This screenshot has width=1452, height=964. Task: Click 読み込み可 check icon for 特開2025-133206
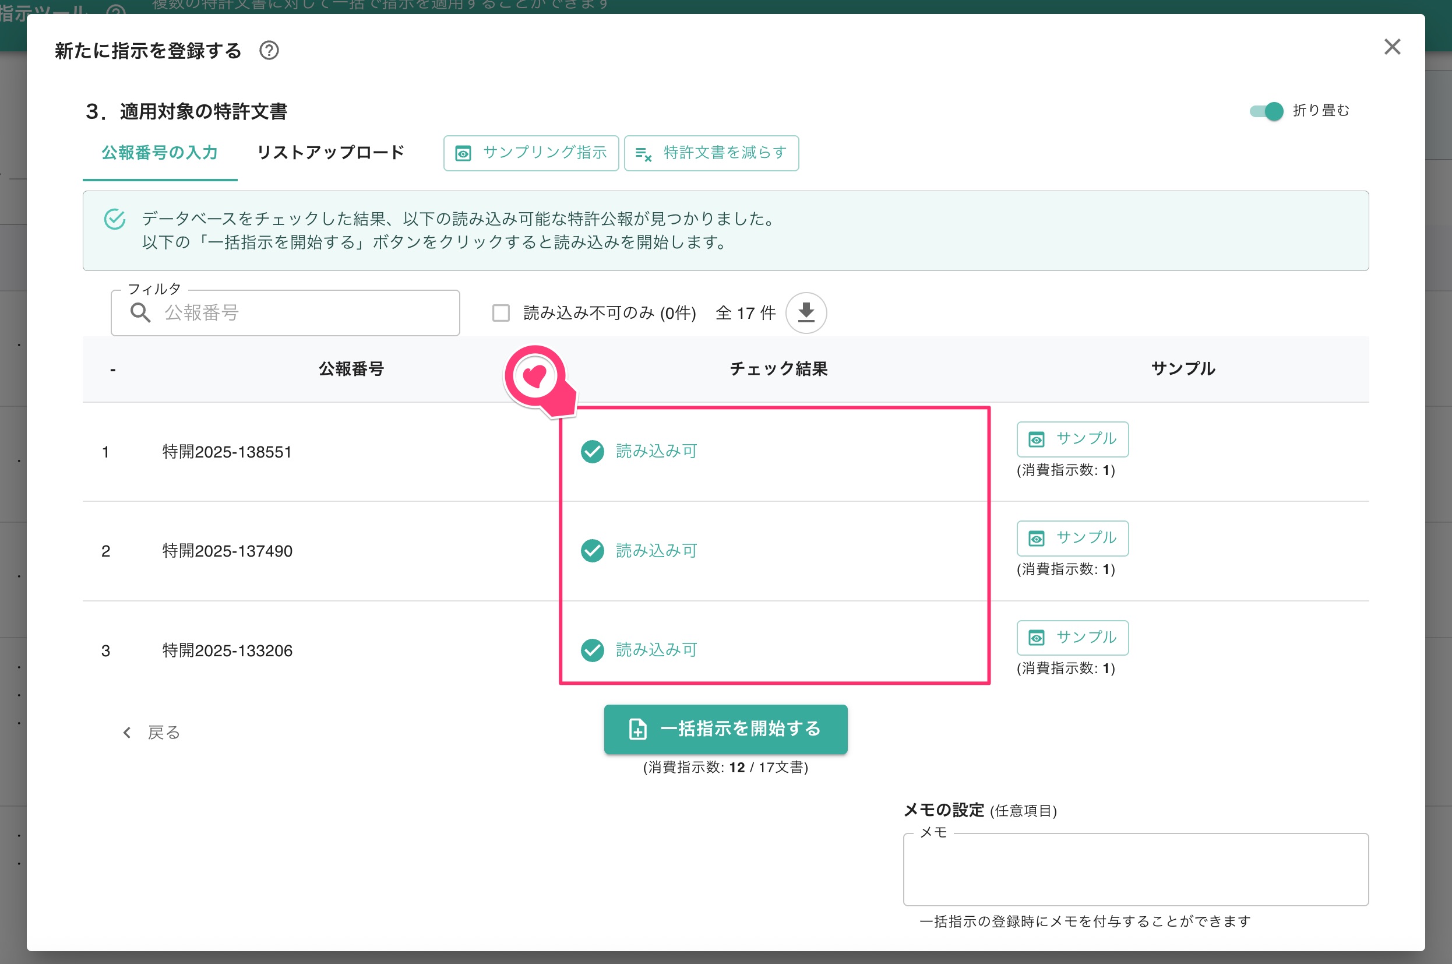(593, 650)
